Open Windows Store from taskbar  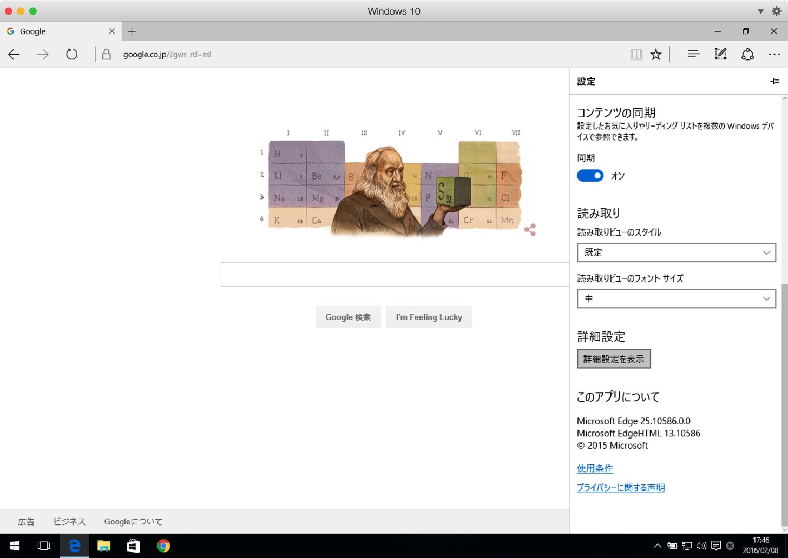[x=133, y=546]
